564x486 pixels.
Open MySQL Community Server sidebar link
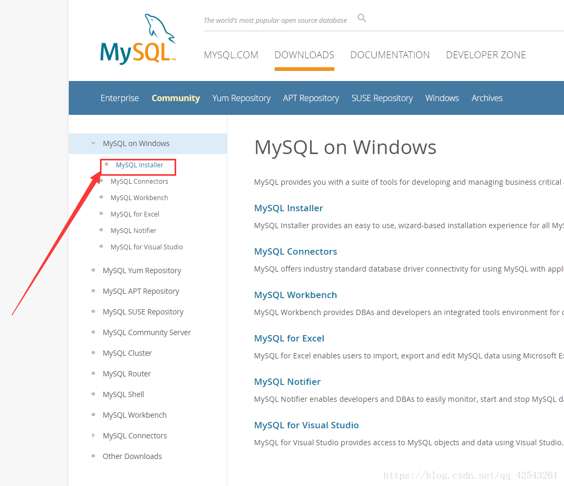coord(147,332)
